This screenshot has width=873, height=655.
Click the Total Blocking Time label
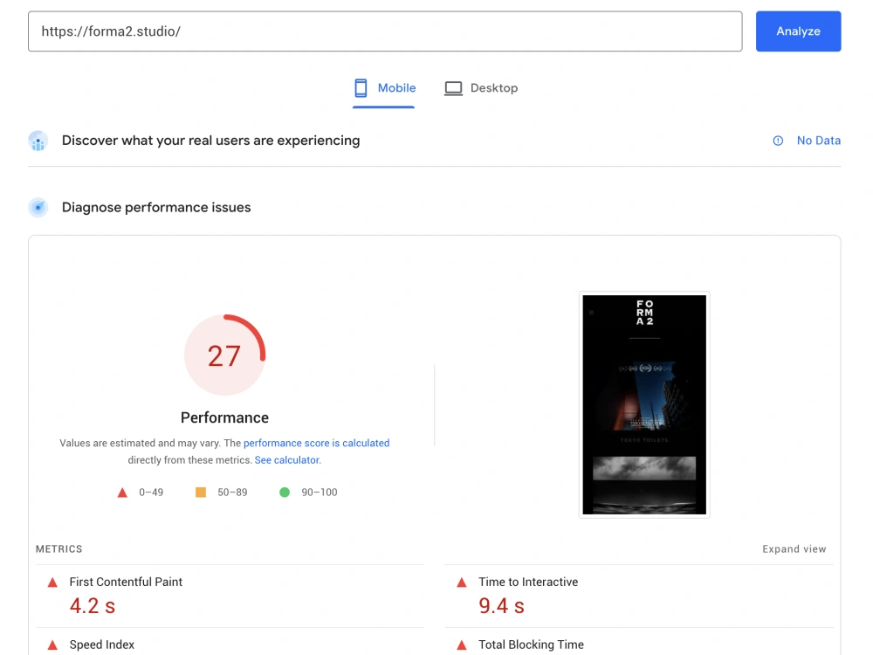point(531,645)
